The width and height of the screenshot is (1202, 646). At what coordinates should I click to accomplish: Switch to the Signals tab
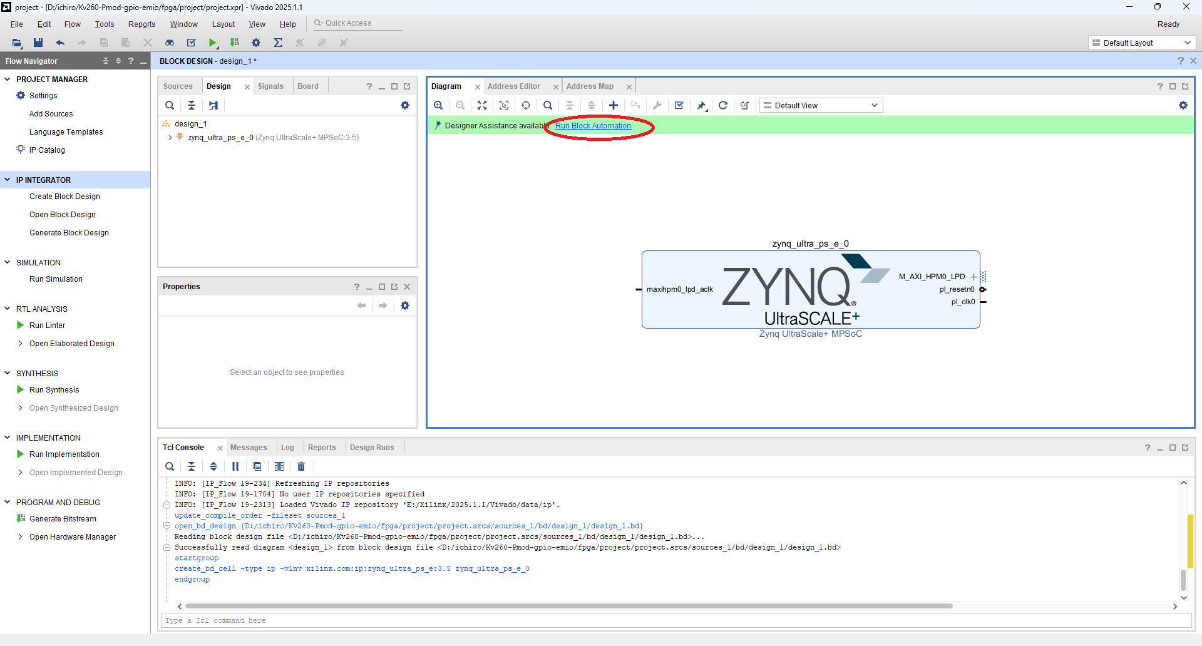point(270,86)
